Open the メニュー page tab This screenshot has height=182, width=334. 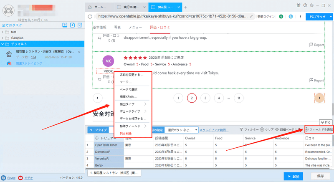click(135, 27)
